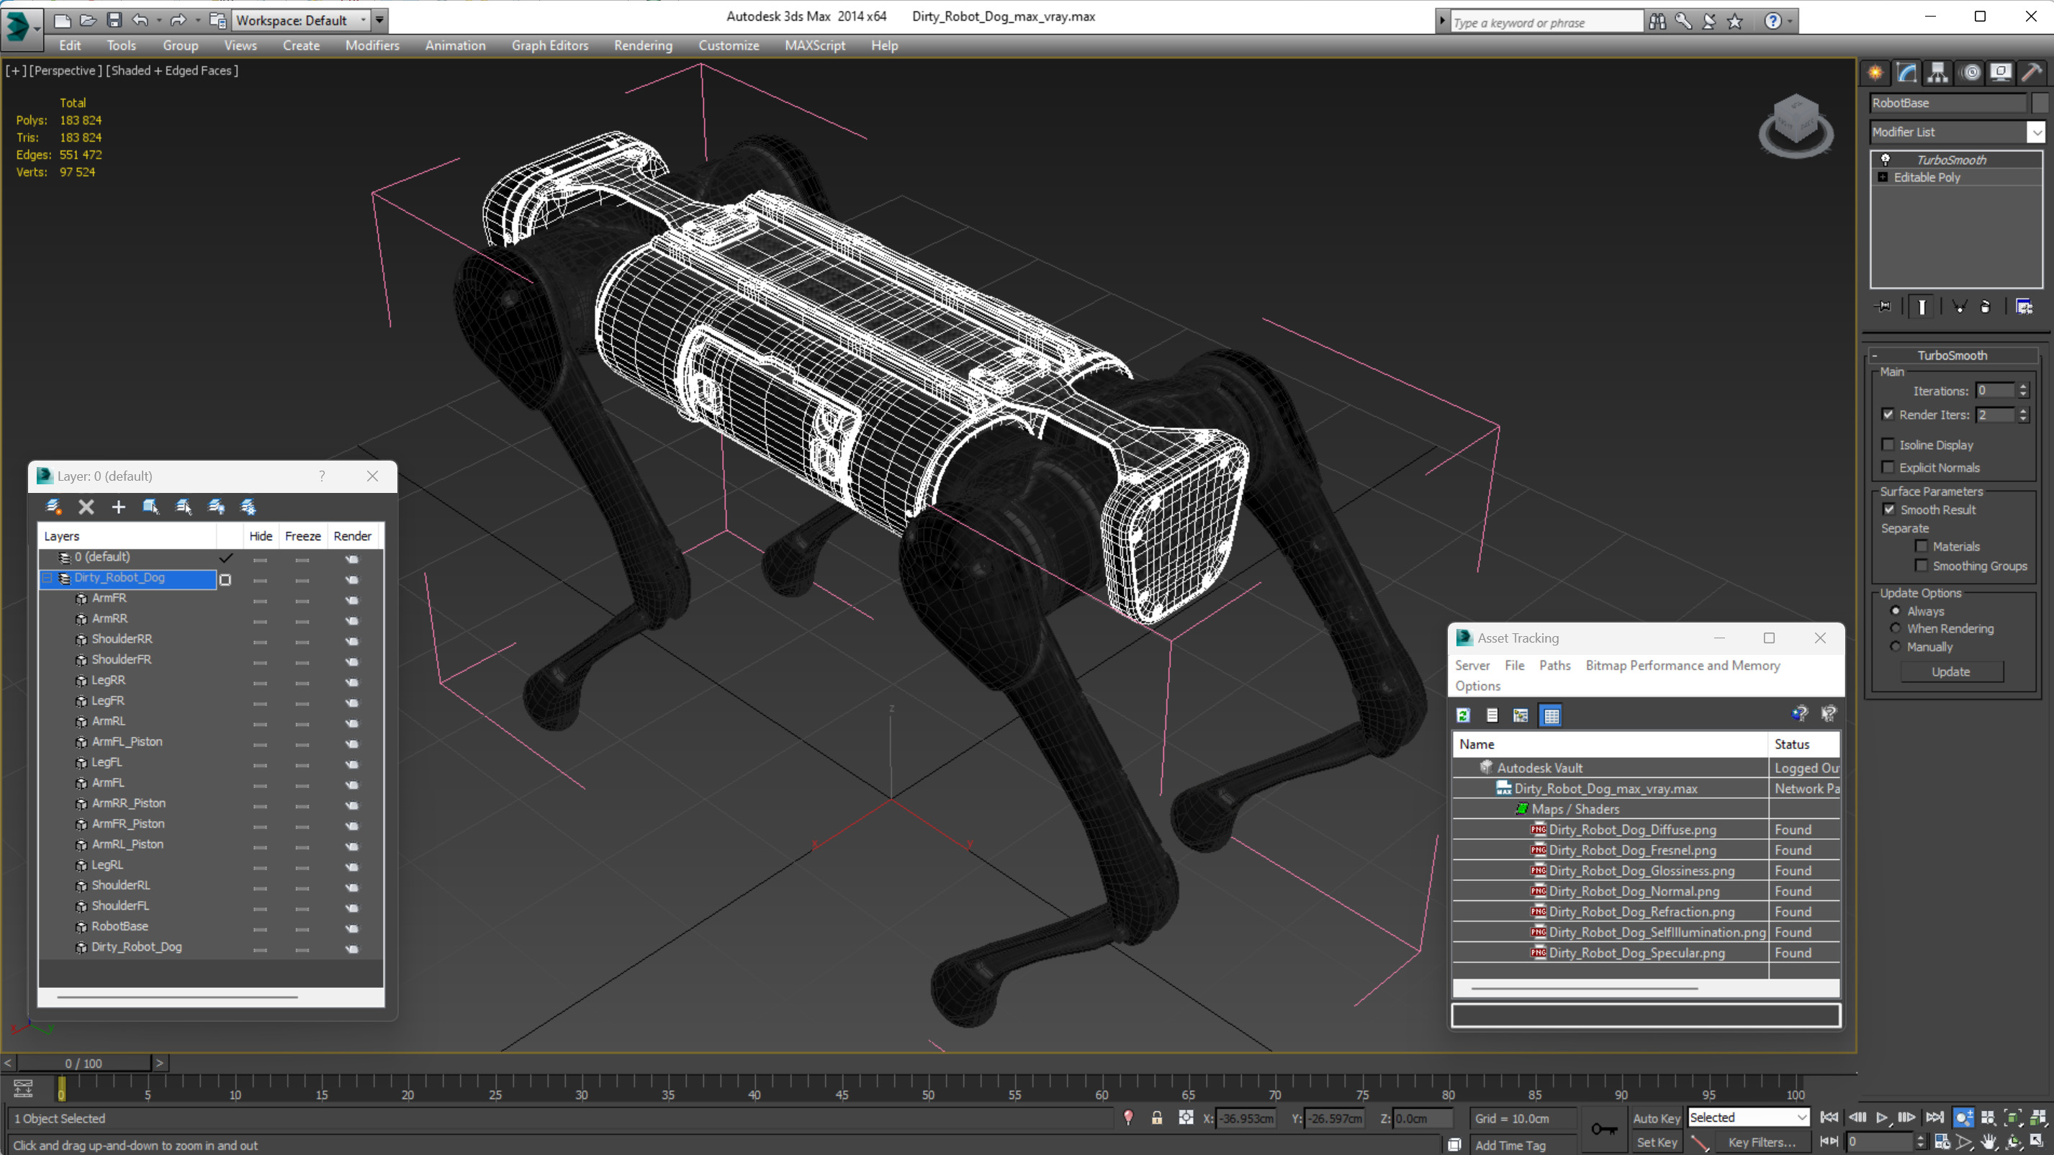
Task: Click the Save File toolbar icon
Action: [114, 20]
